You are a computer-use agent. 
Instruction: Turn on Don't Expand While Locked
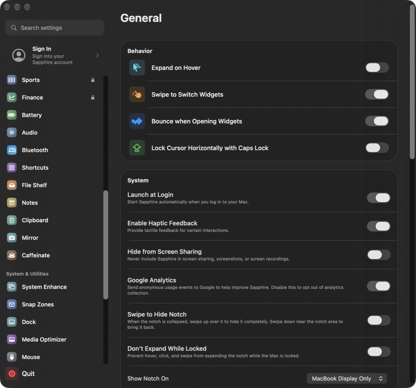(x=379, y=352)
